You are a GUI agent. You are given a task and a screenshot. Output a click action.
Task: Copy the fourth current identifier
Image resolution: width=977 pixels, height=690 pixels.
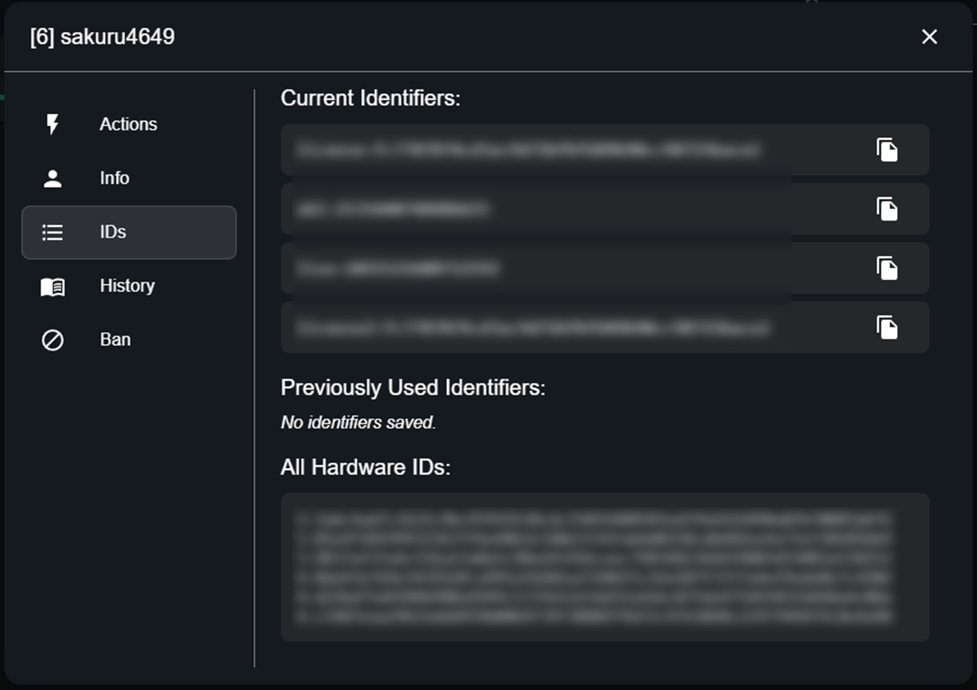pos(887,327)
